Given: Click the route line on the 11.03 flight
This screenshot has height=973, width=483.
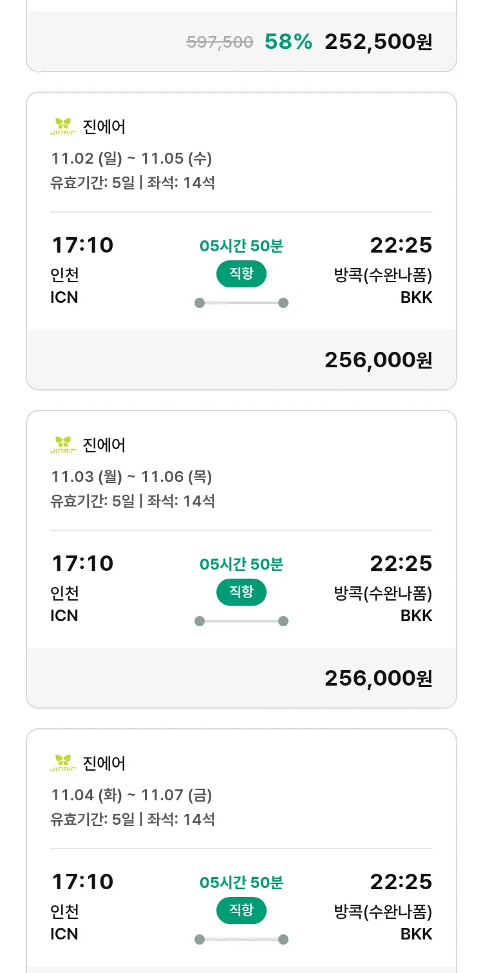Looking at the screenshot, I should [241, 621].
